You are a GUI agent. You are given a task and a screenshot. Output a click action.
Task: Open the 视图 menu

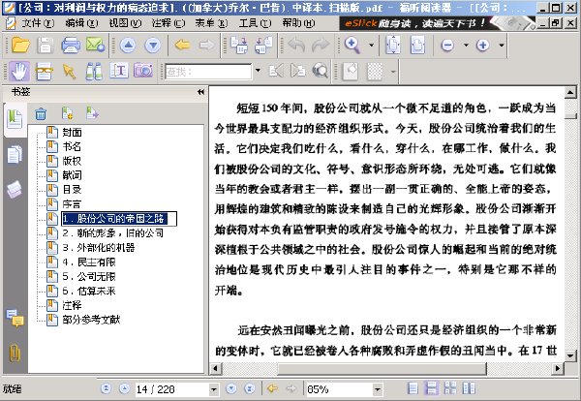point(125,23)
